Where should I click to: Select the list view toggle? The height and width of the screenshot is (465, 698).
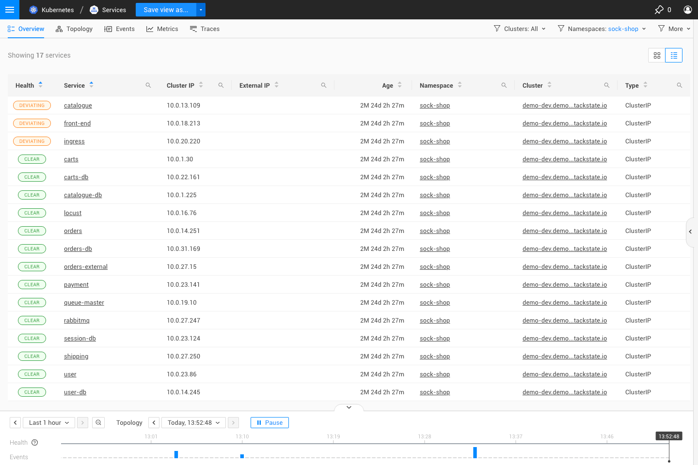(674, 55)
